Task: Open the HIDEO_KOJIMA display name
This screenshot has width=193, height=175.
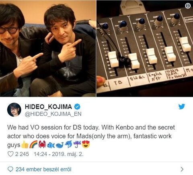Action: pos(49,107)
